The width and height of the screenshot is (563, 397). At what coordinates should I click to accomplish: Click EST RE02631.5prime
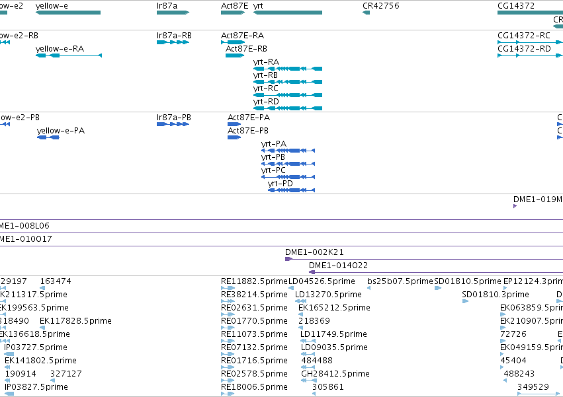tap(254, 308)
